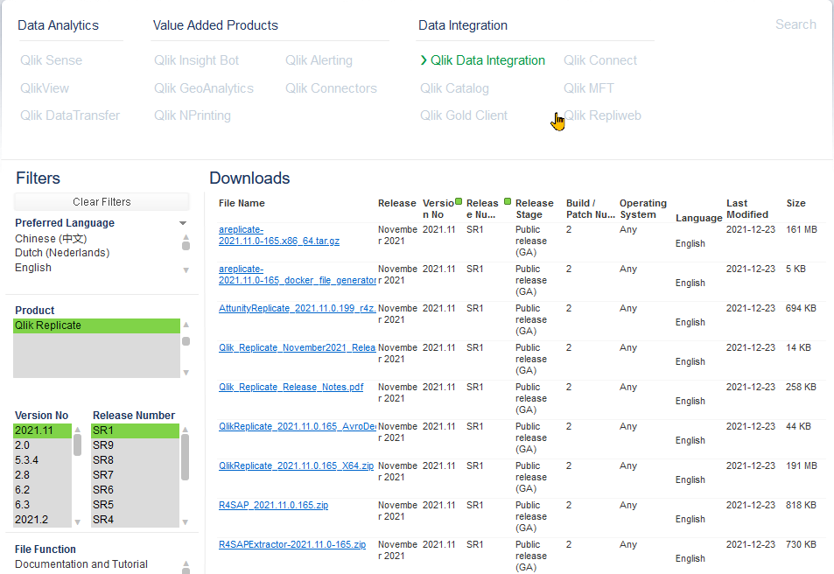Viewport: 834px width, 574px height.
Task: Click the green chevron beside Qlik Data Integration
Action: [425, 60]
